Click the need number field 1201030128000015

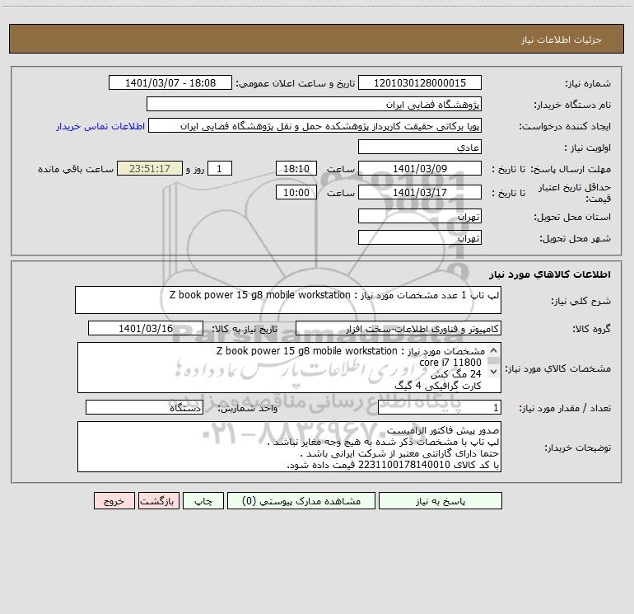click(420, 82)
